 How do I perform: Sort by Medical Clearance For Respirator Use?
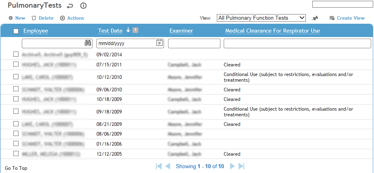[272, 31]
